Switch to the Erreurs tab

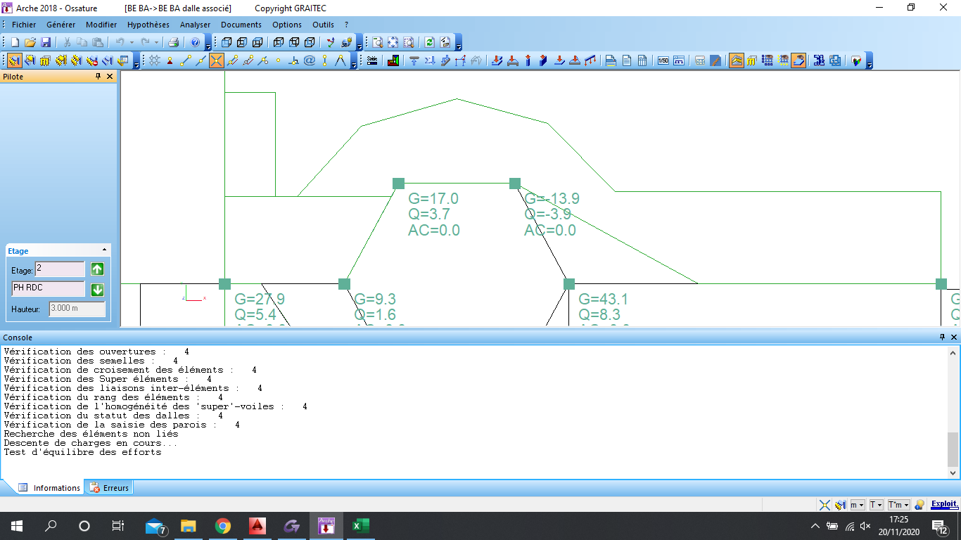pyautogui.click(x=109, y=487)
